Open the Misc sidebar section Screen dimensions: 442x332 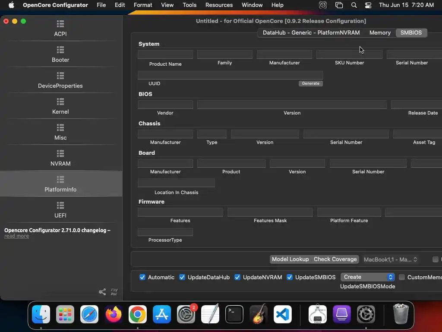[x=60, y=132]
